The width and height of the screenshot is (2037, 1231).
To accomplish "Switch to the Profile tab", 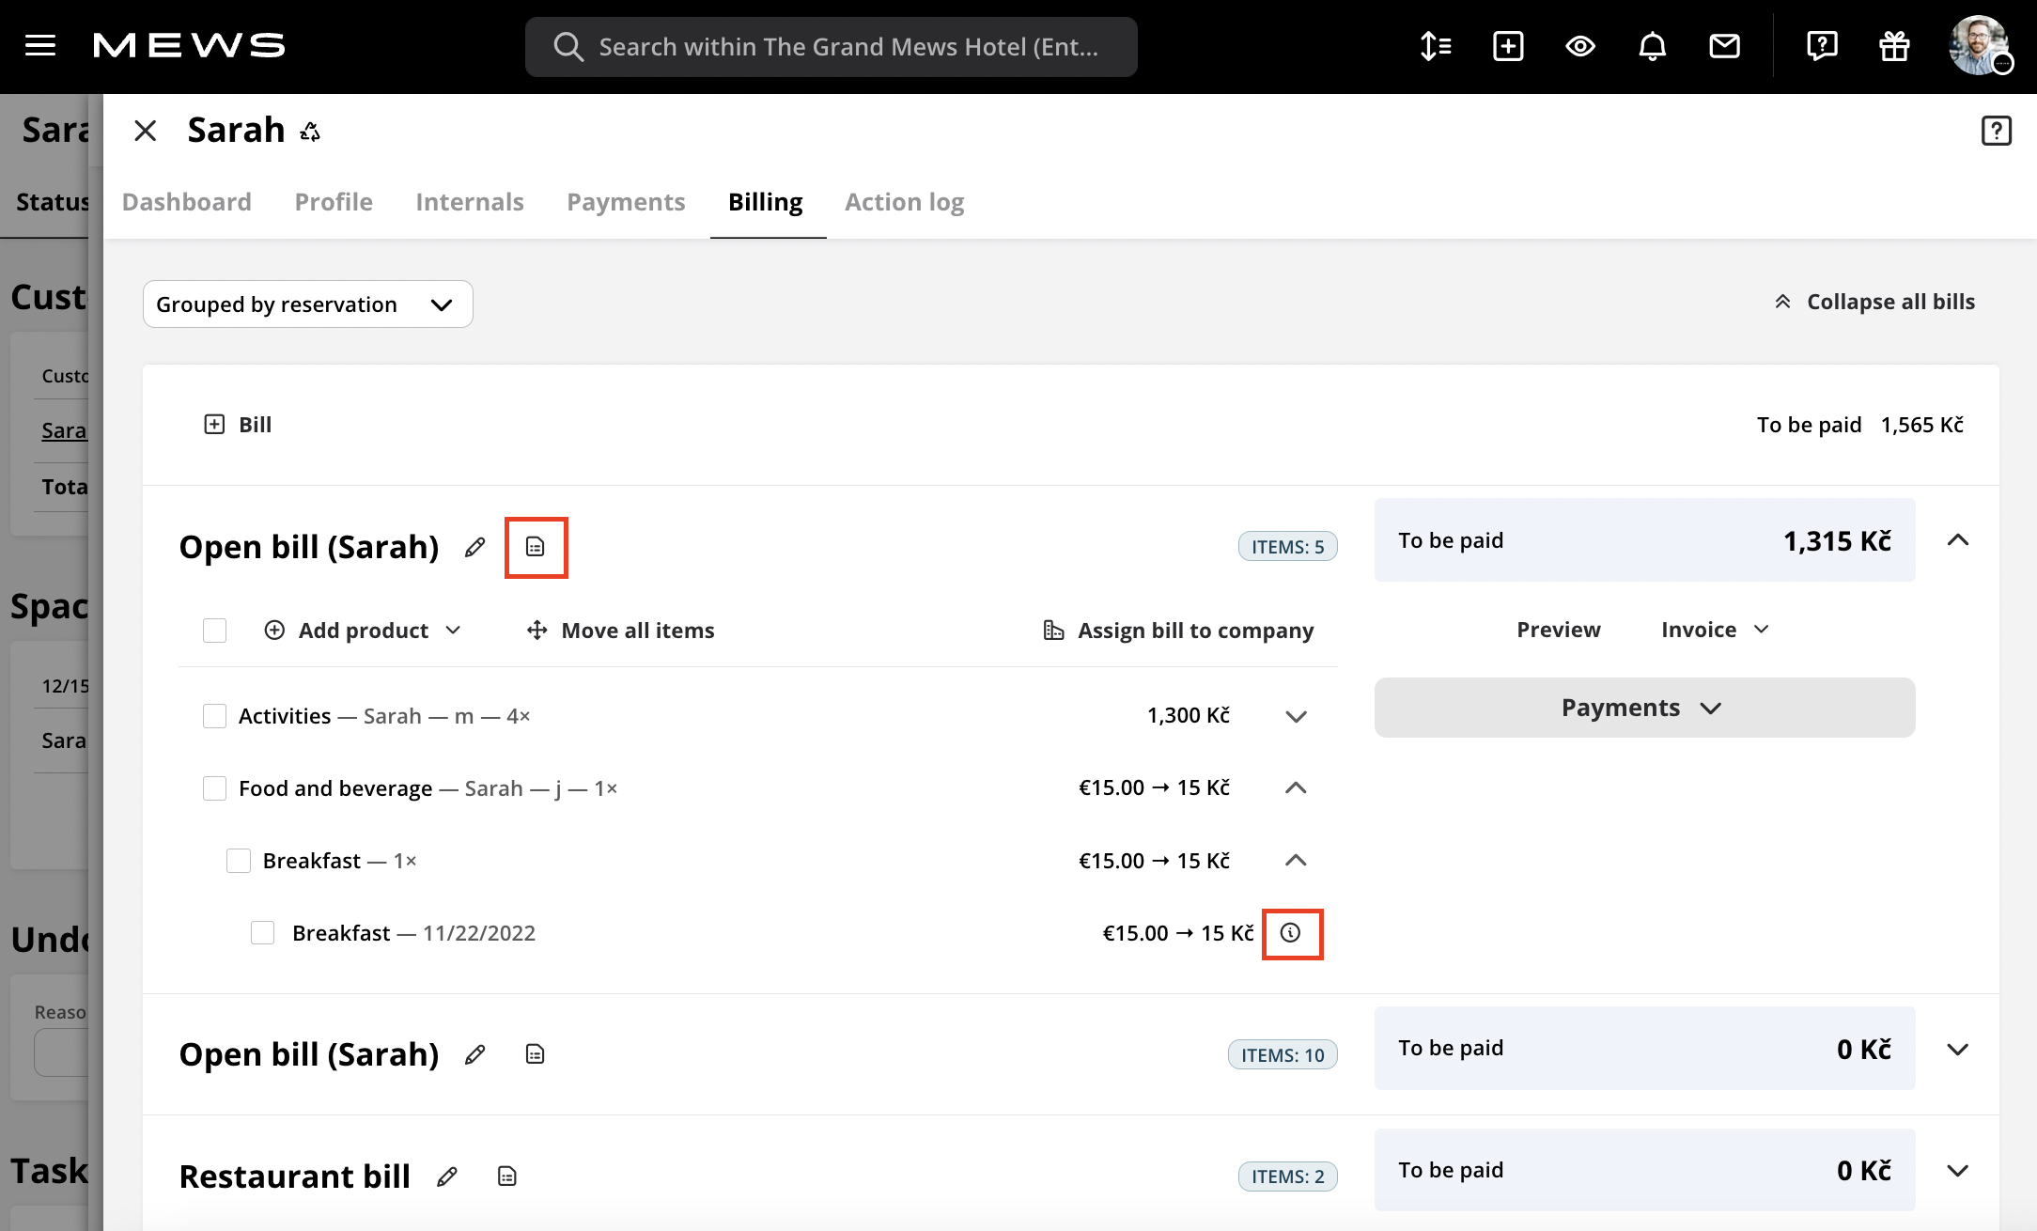I will 334,202.
